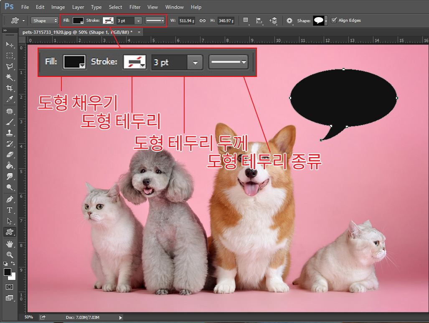Select the Hand tool
Image resolution: width=429 pixels, height=323 pixels.
(x=10, y=244)
